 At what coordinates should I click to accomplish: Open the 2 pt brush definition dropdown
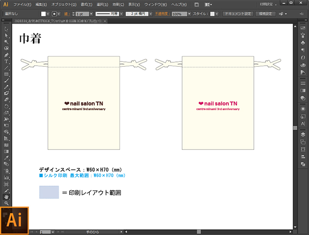tap(151, 14)
